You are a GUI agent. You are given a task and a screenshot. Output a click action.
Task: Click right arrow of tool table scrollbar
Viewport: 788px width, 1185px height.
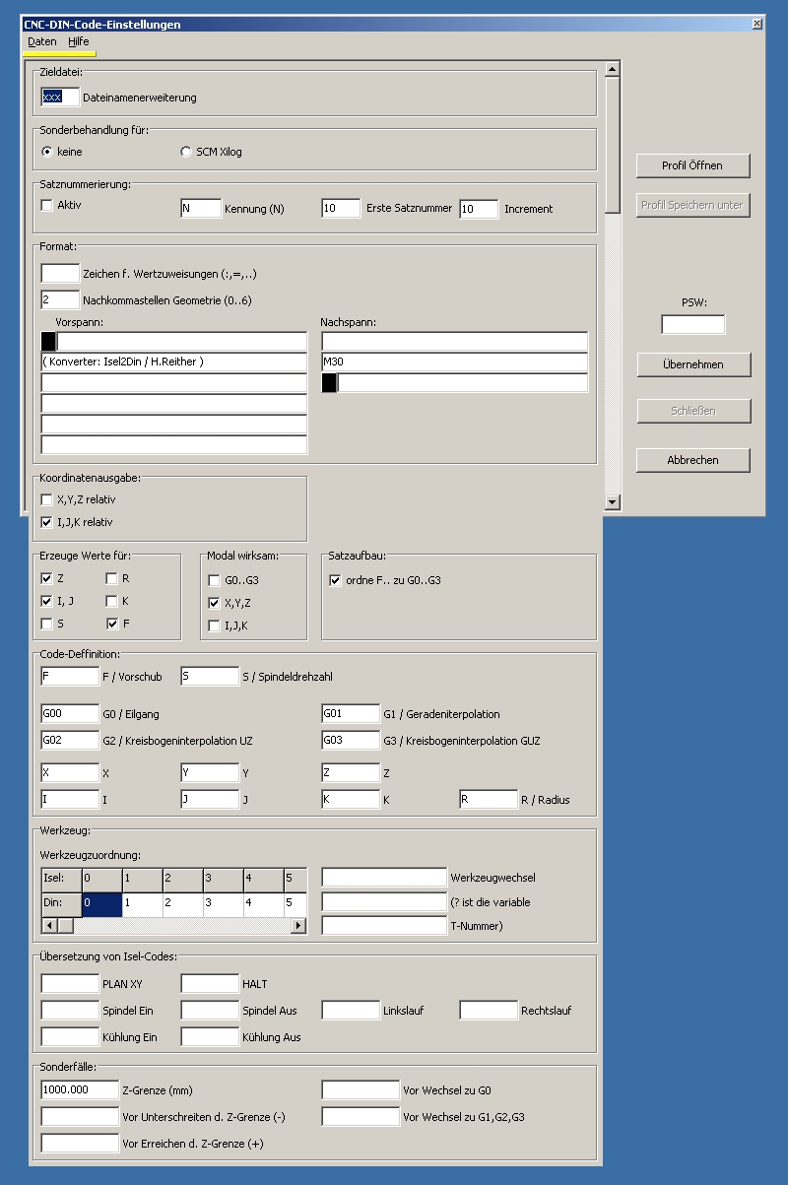[298, 926]
